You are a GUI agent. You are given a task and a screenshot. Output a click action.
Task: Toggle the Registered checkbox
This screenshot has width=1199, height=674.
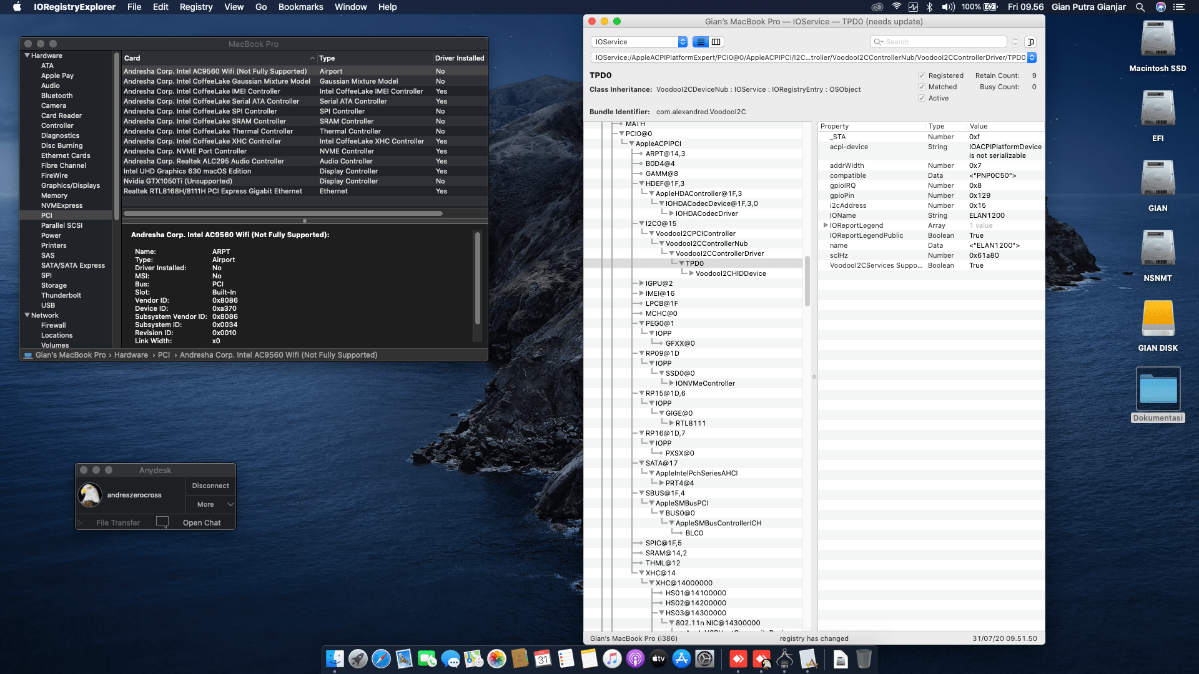922,76
